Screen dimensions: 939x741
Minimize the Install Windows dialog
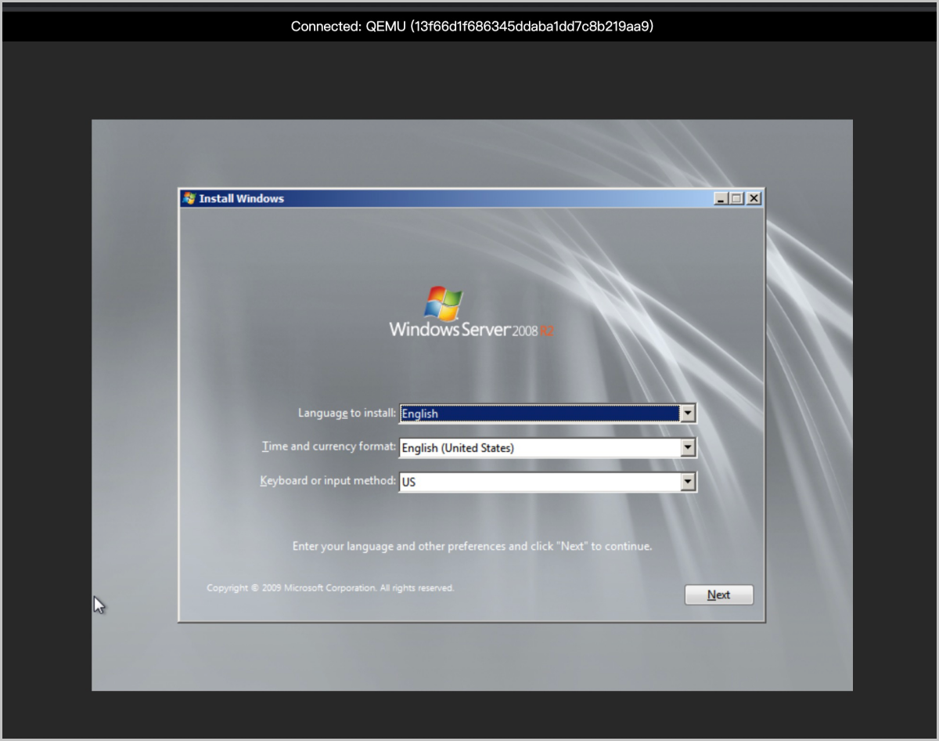(721, 199)
